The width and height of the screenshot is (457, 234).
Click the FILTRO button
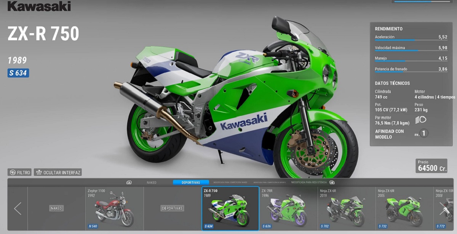coord(19,172)
